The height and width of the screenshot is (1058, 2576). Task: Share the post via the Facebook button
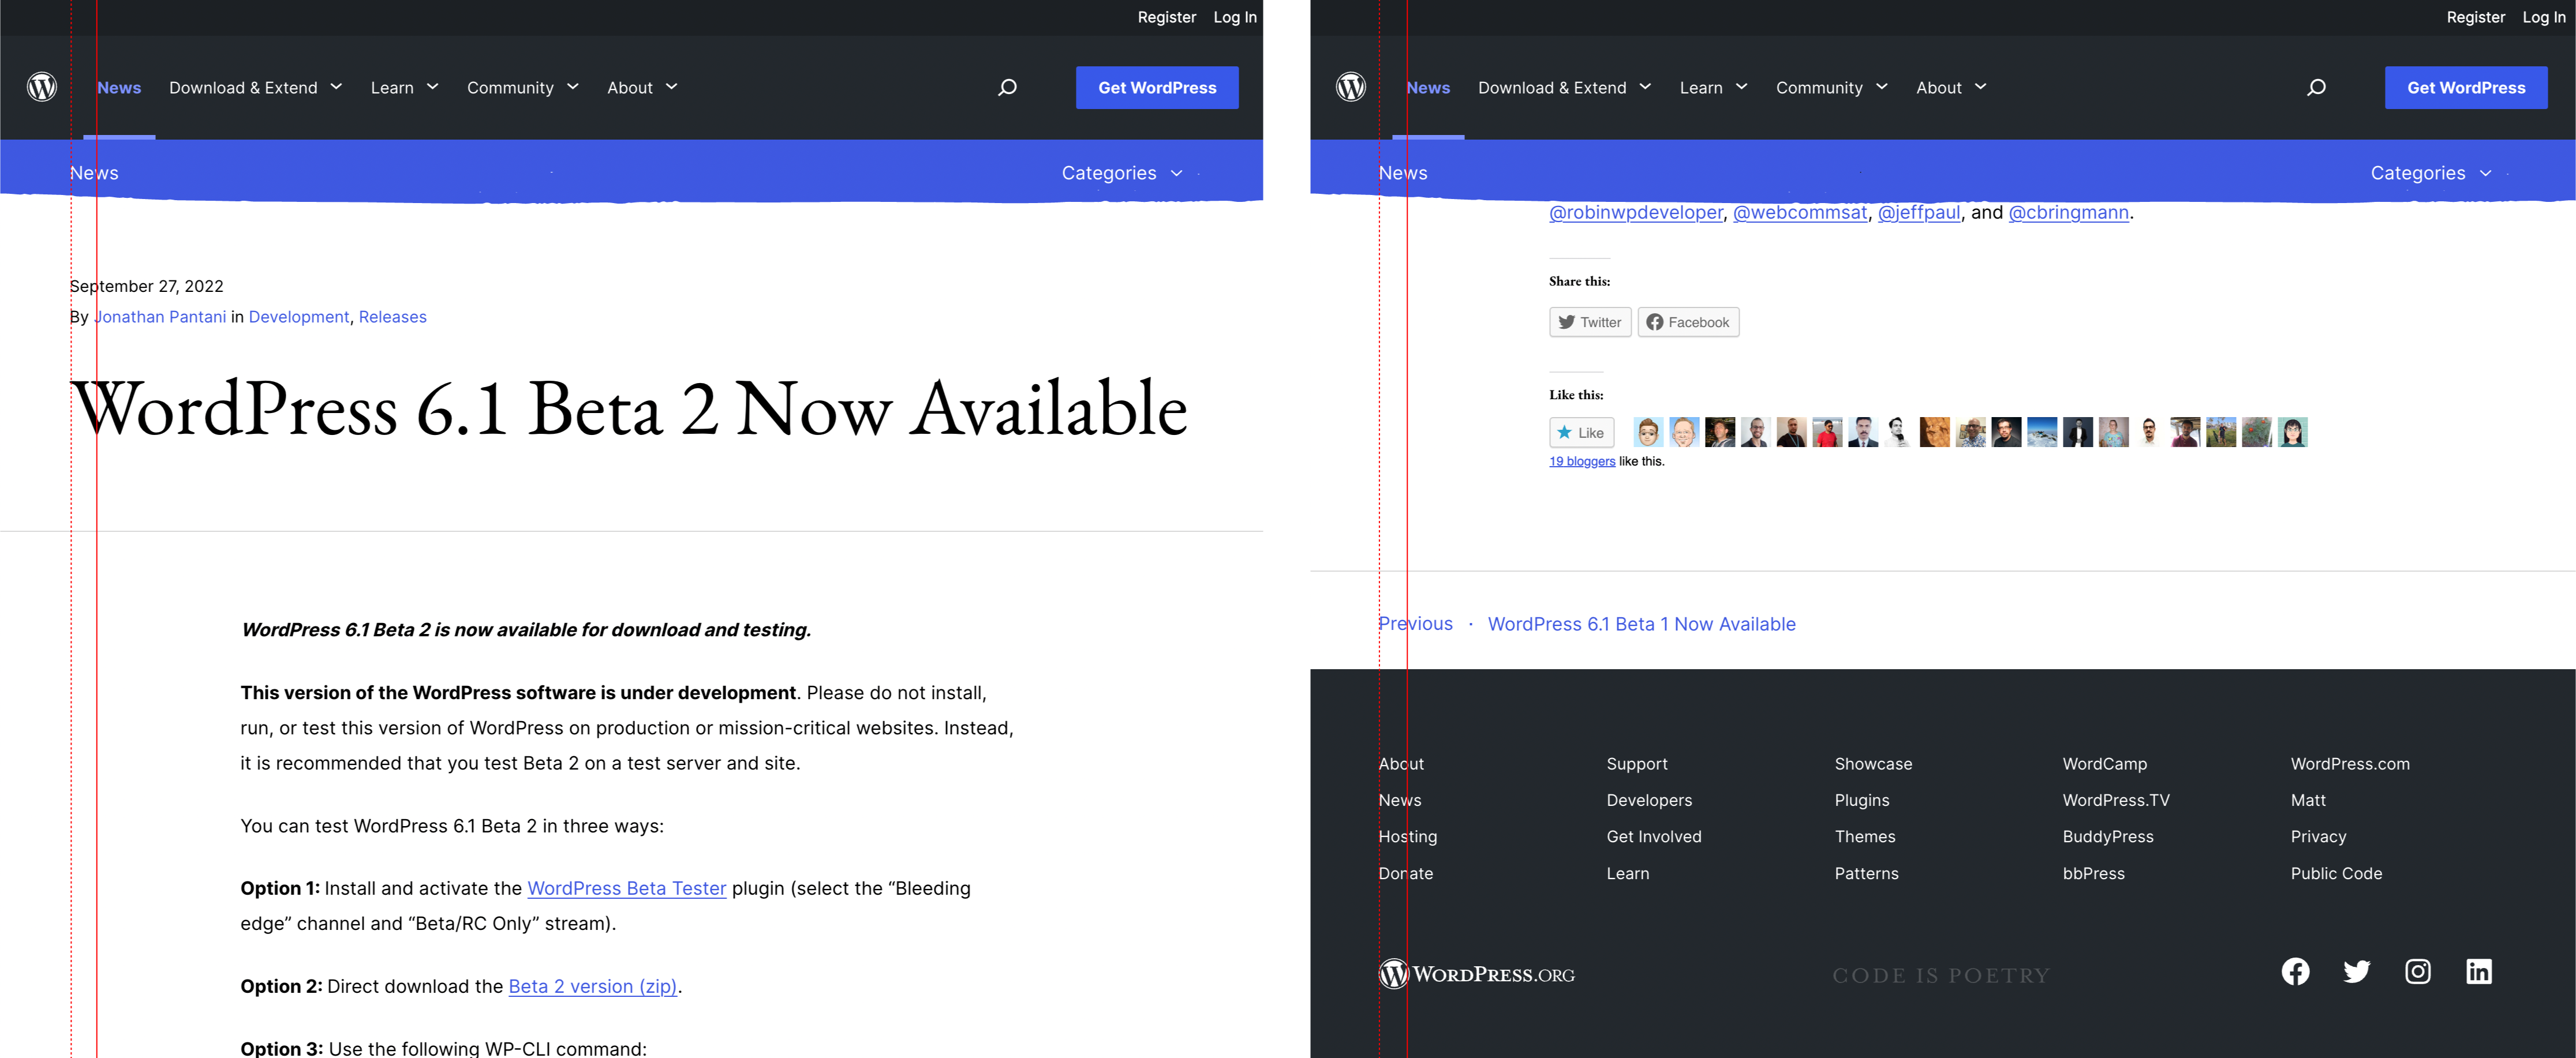pos(1687,322)
